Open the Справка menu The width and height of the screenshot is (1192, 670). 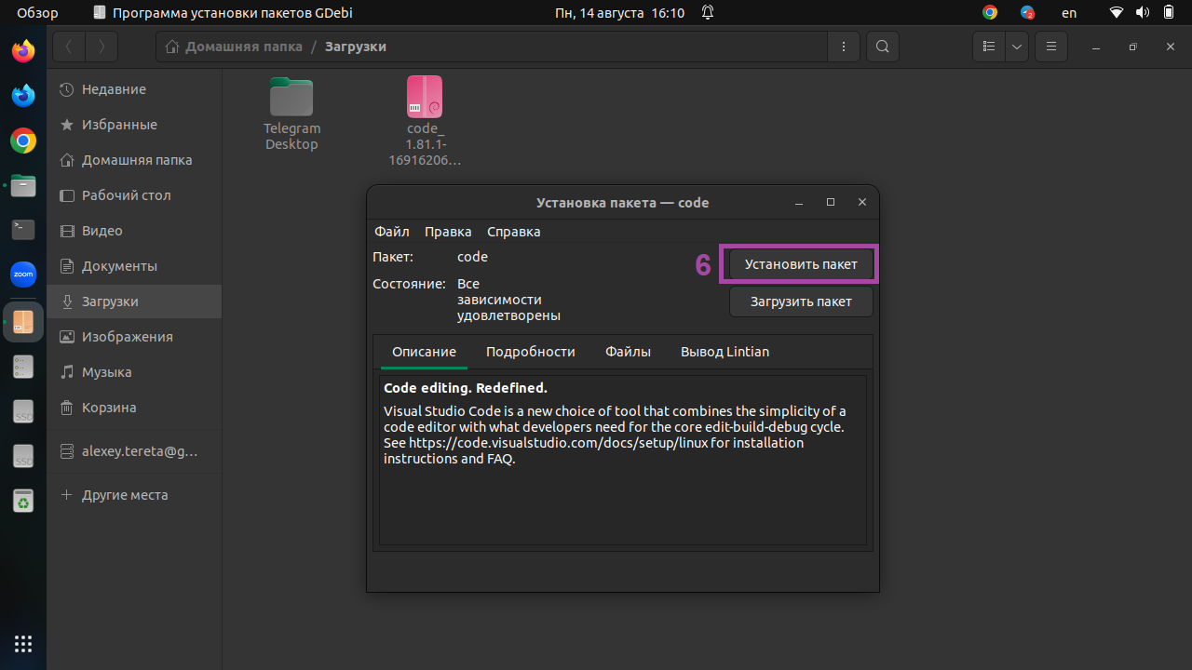click(514, 232)
